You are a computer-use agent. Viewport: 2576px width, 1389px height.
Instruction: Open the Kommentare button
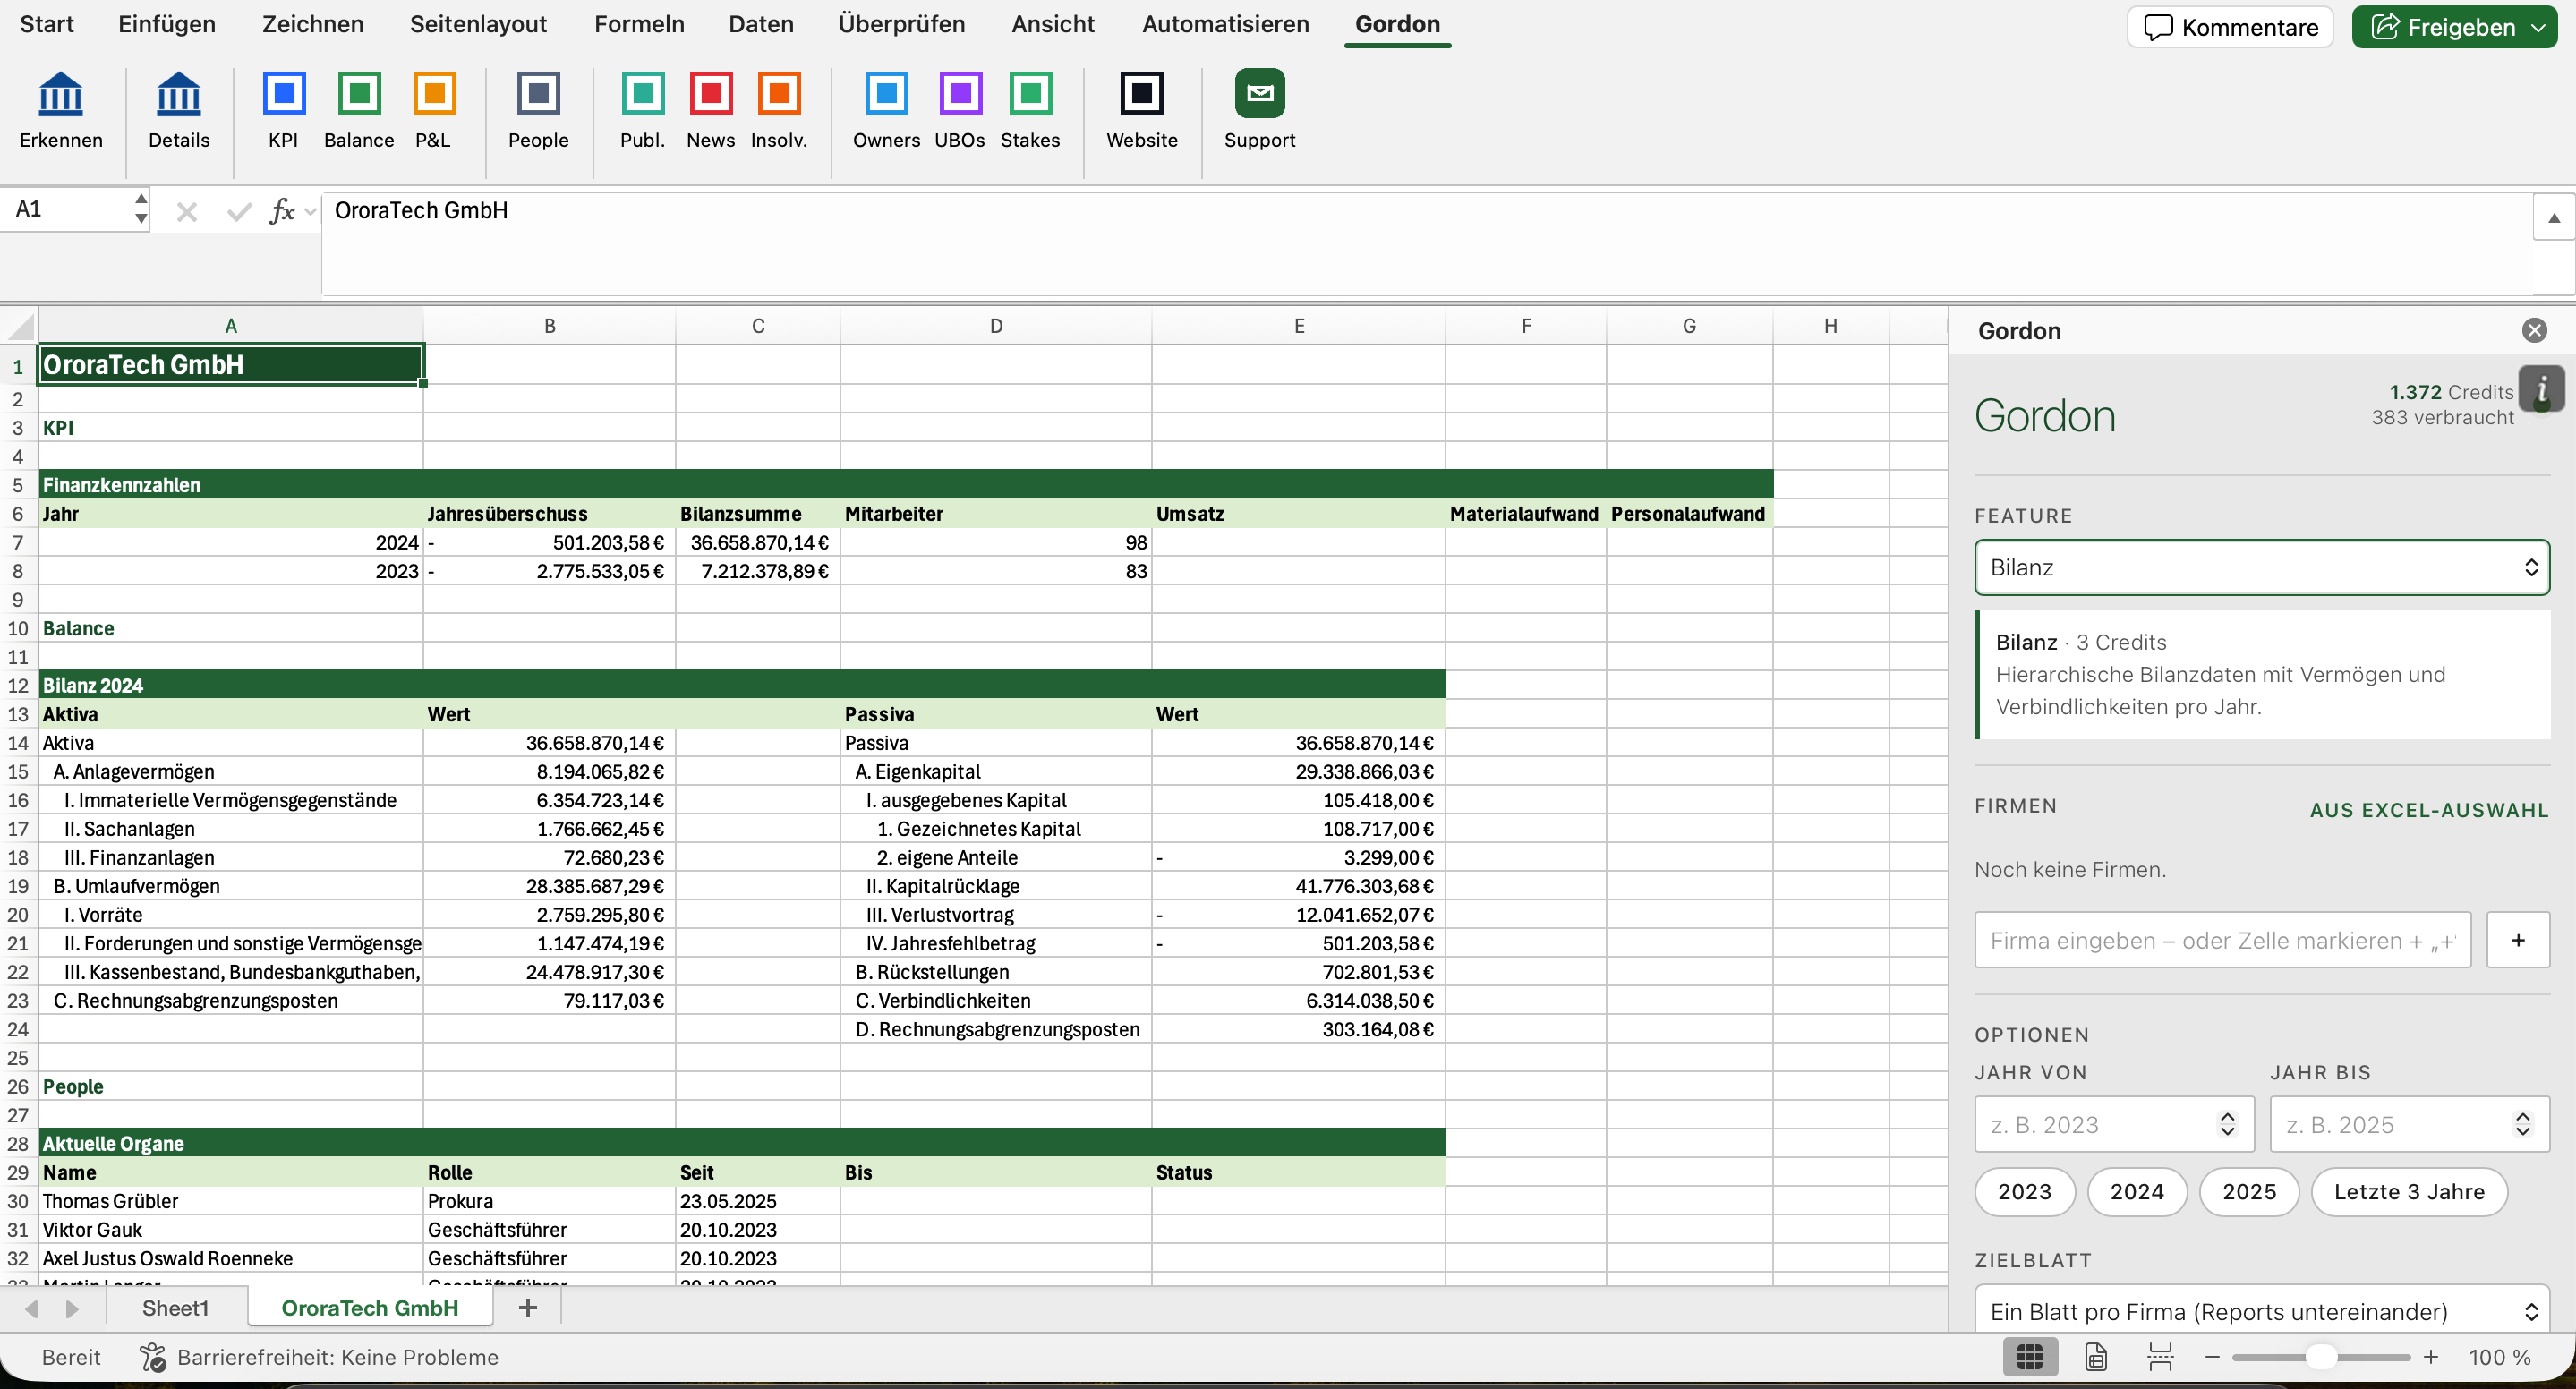point(2230,27)
